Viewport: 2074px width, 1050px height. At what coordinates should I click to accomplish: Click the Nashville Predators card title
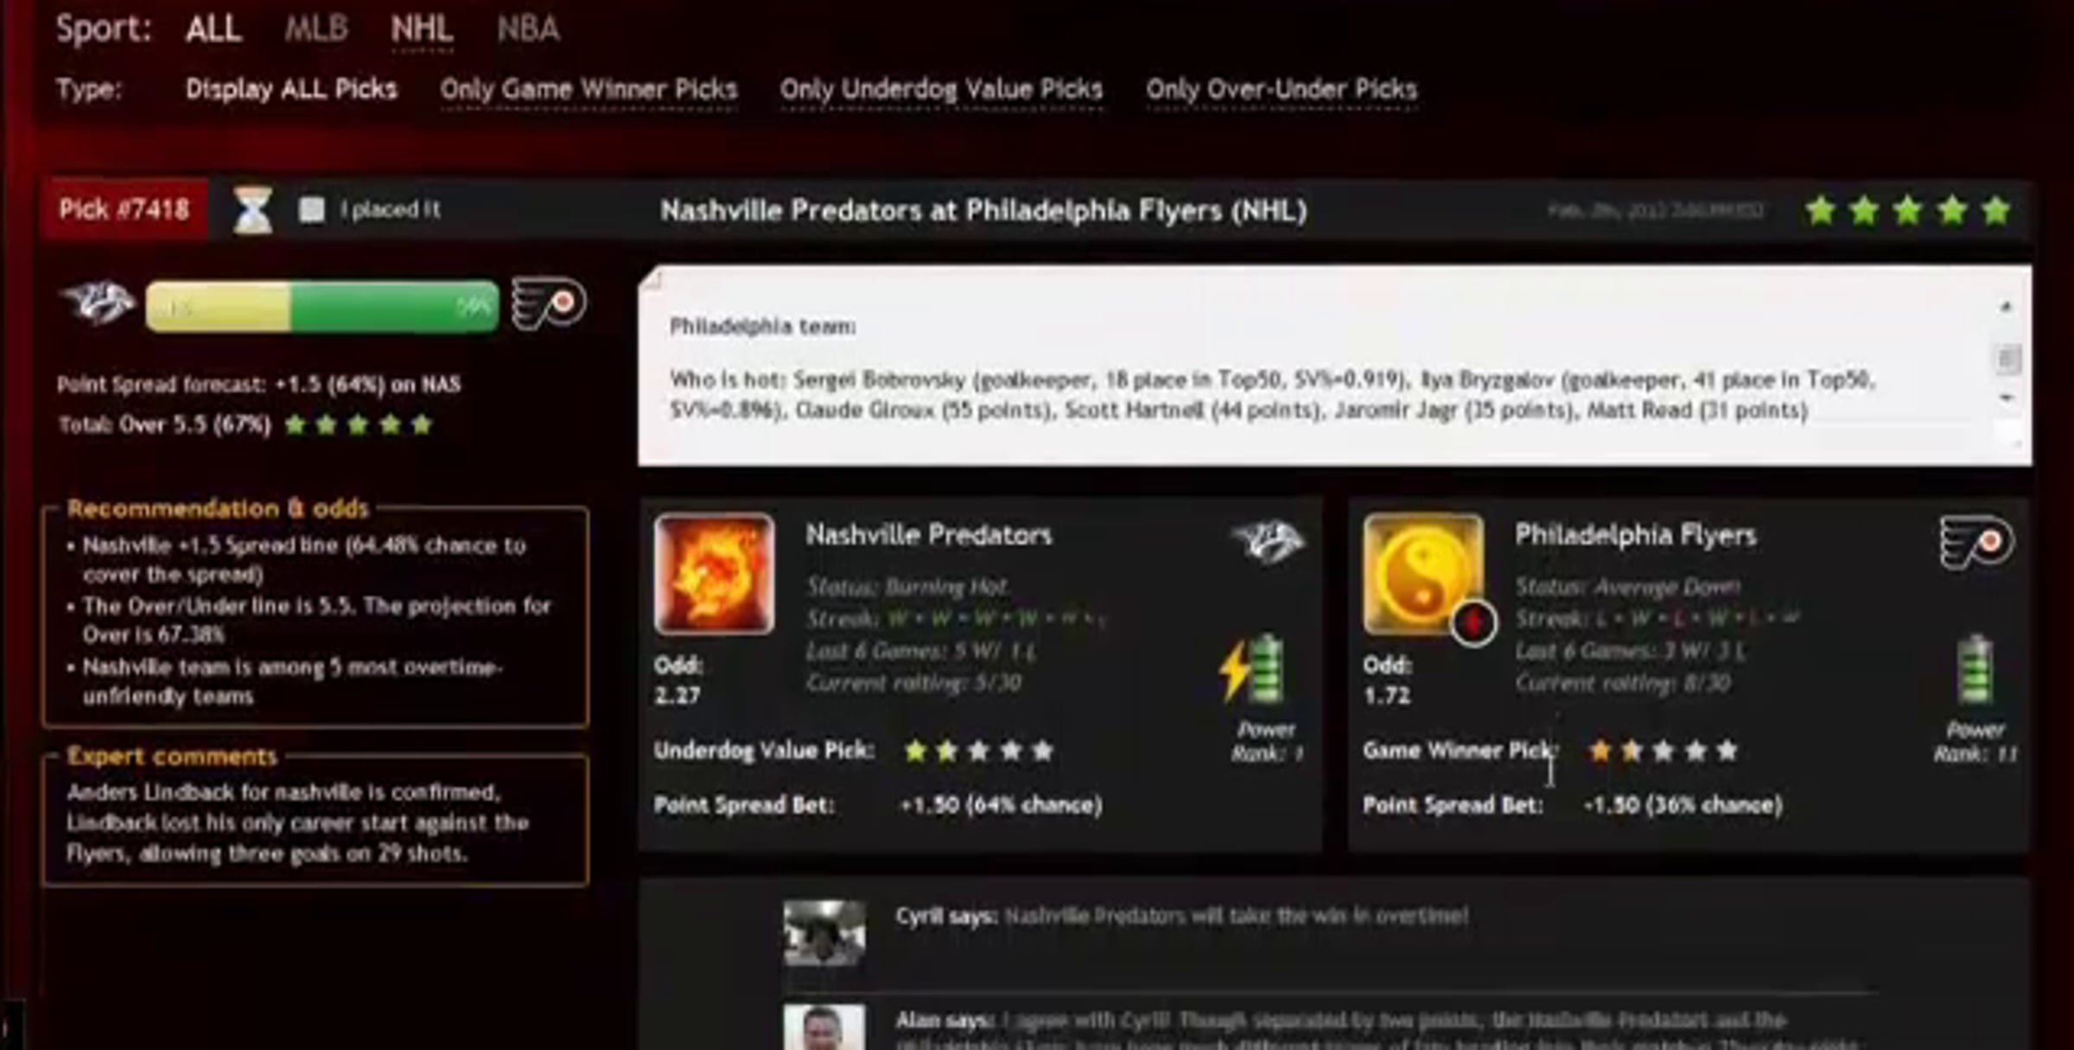click(929, 535)
